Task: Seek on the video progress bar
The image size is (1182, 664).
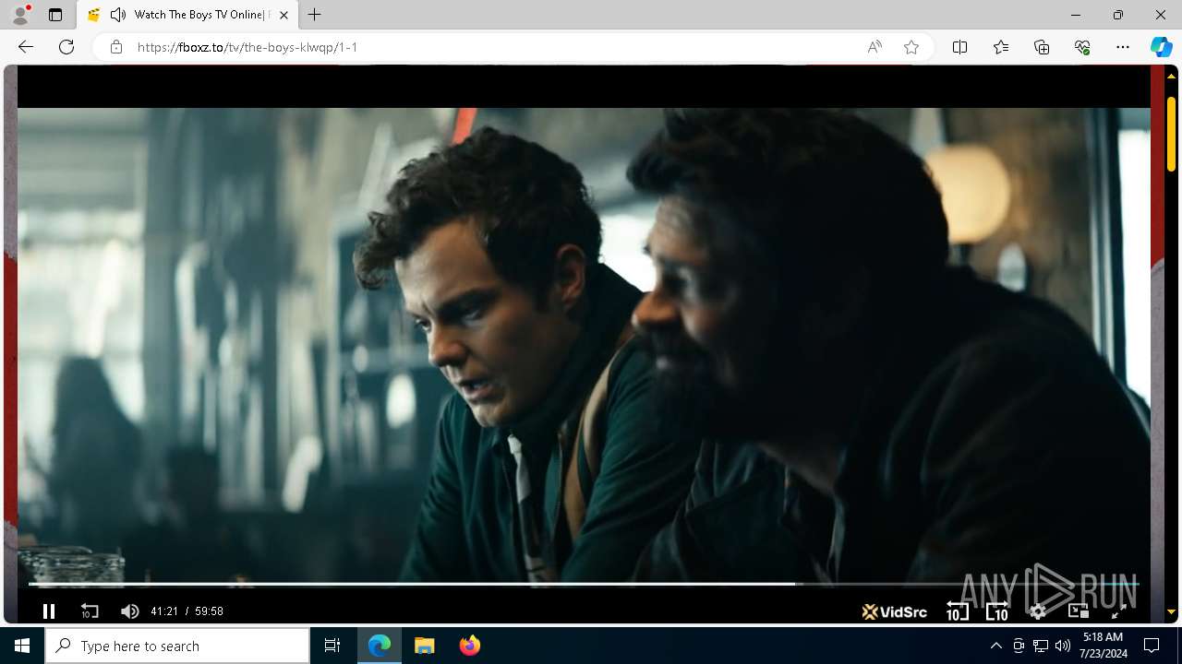Action: click(x=584, y=584)
